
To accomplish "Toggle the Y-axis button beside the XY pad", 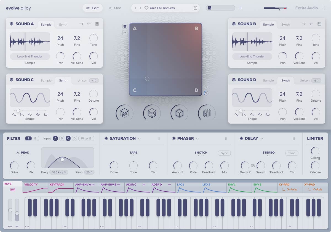I will pos(206,93).
